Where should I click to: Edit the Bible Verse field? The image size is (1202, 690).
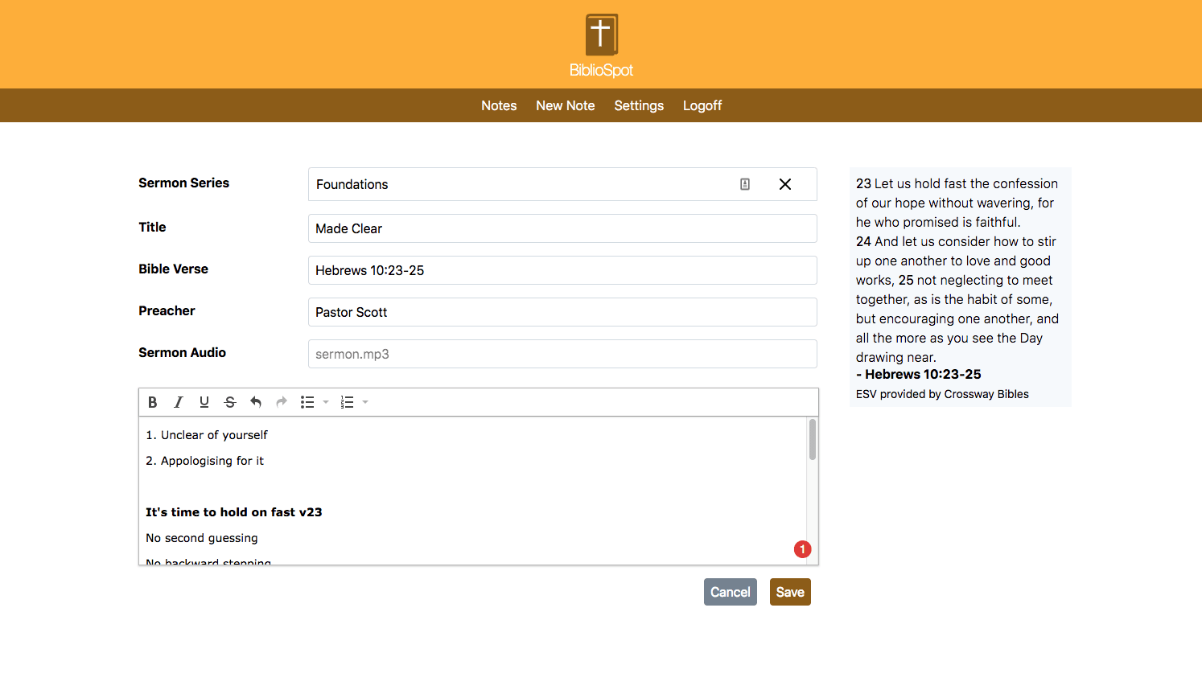click(562, 270)
